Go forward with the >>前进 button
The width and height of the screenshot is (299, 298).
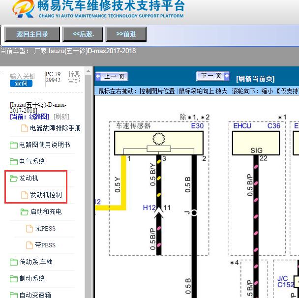tap(126, 34)
